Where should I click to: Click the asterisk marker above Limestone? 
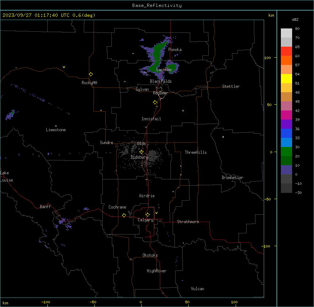[56, 126]
